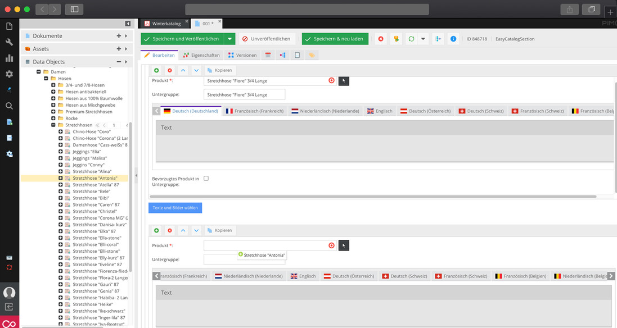Switch to the Eigenschaften tab
This screenshot has width=617, height=328.
pyautogui.click(x=201, y=55)
